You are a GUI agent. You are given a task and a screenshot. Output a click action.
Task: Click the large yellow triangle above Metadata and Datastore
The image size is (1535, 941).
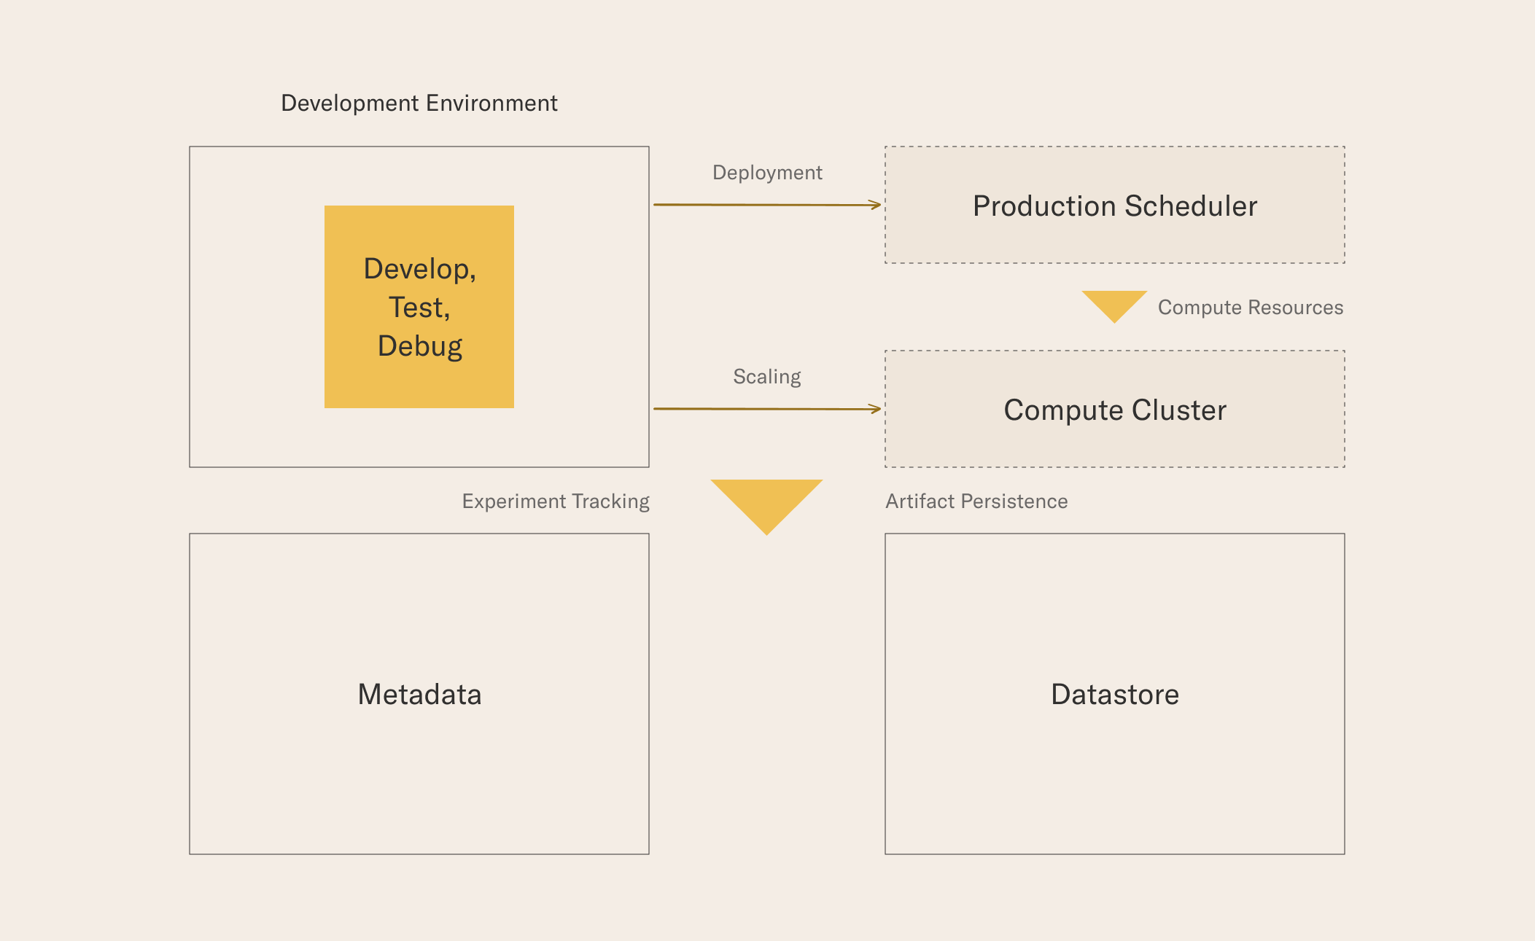tap(766, 507)
